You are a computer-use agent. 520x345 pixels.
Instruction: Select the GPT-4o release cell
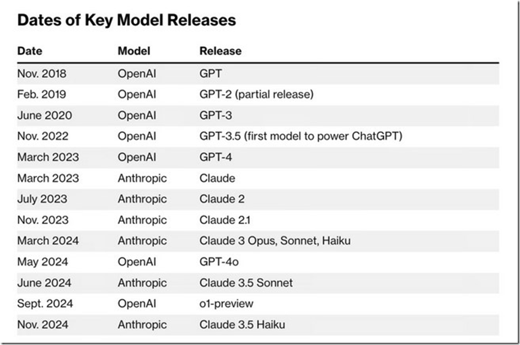[x=219, y=262]
